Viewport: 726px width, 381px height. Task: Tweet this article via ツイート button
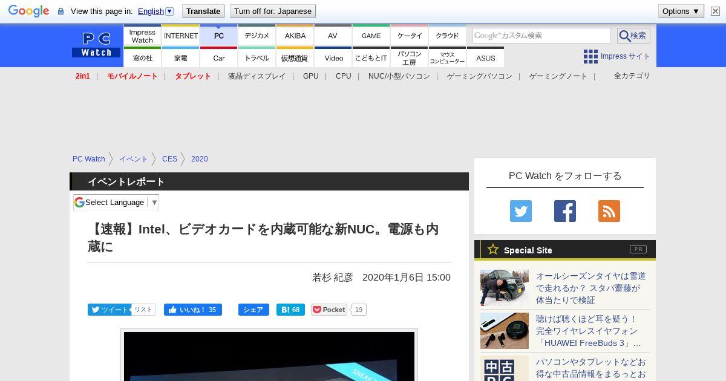coord(110,310)
